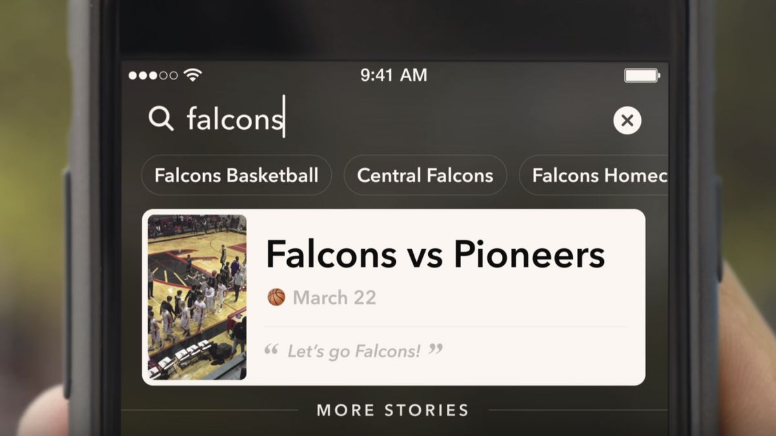Tap the Let's go Falcons quote
The height and width of the screenshot is (436, 776).
(x=354, y=351)
